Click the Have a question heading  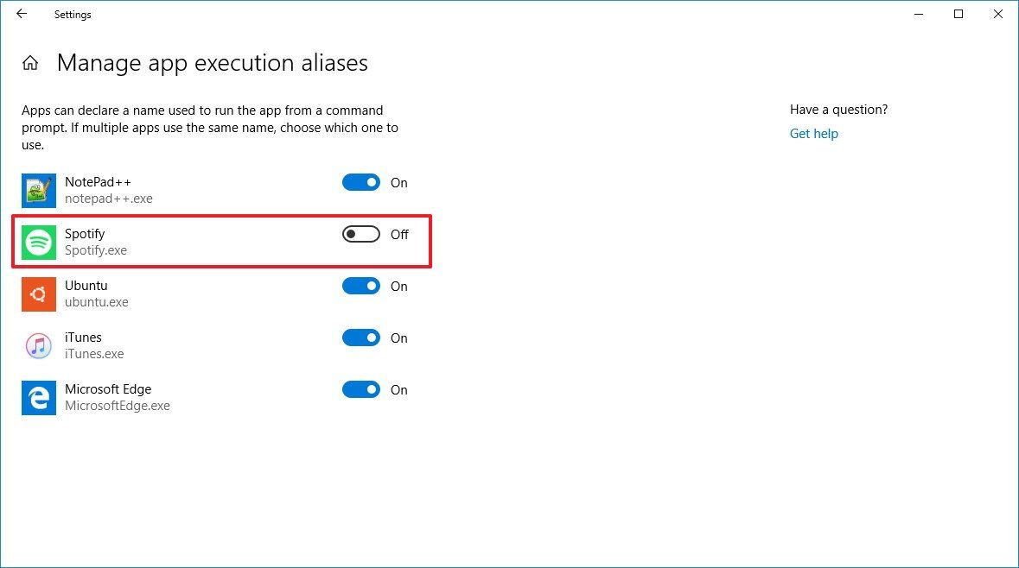pyautogui.click(x=837, y=110)
